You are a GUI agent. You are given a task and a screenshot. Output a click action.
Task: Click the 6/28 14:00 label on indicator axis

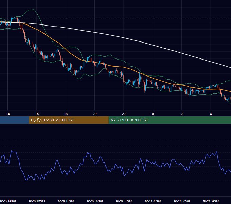coord(8,201)
